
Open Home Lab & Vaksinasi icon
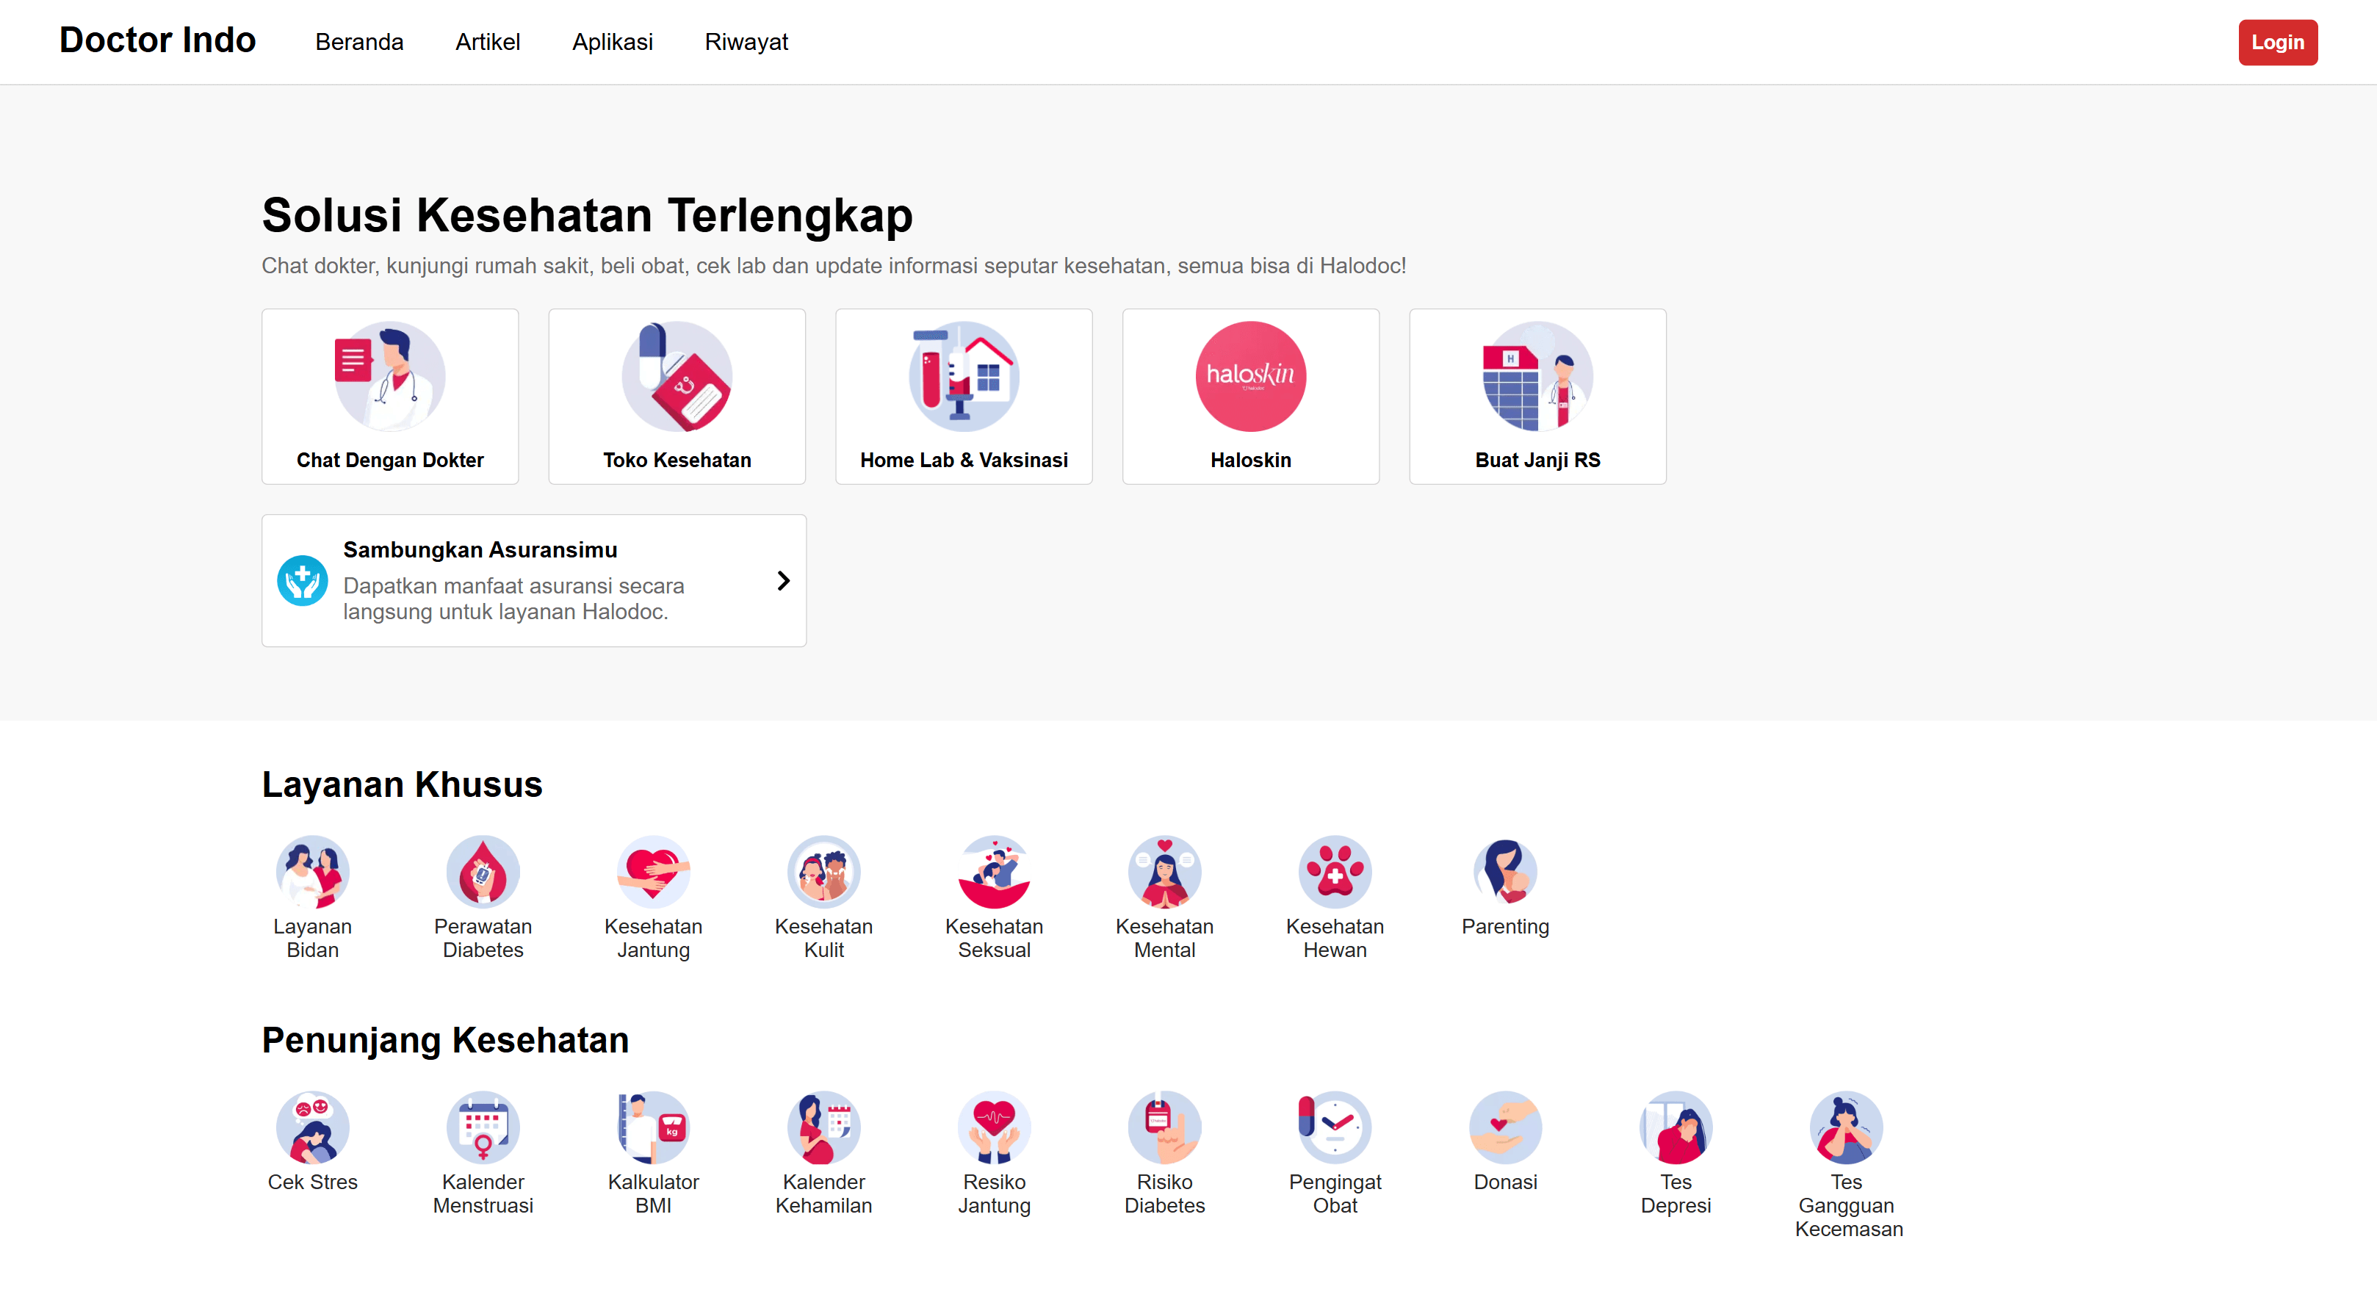[x=963, y=377]
